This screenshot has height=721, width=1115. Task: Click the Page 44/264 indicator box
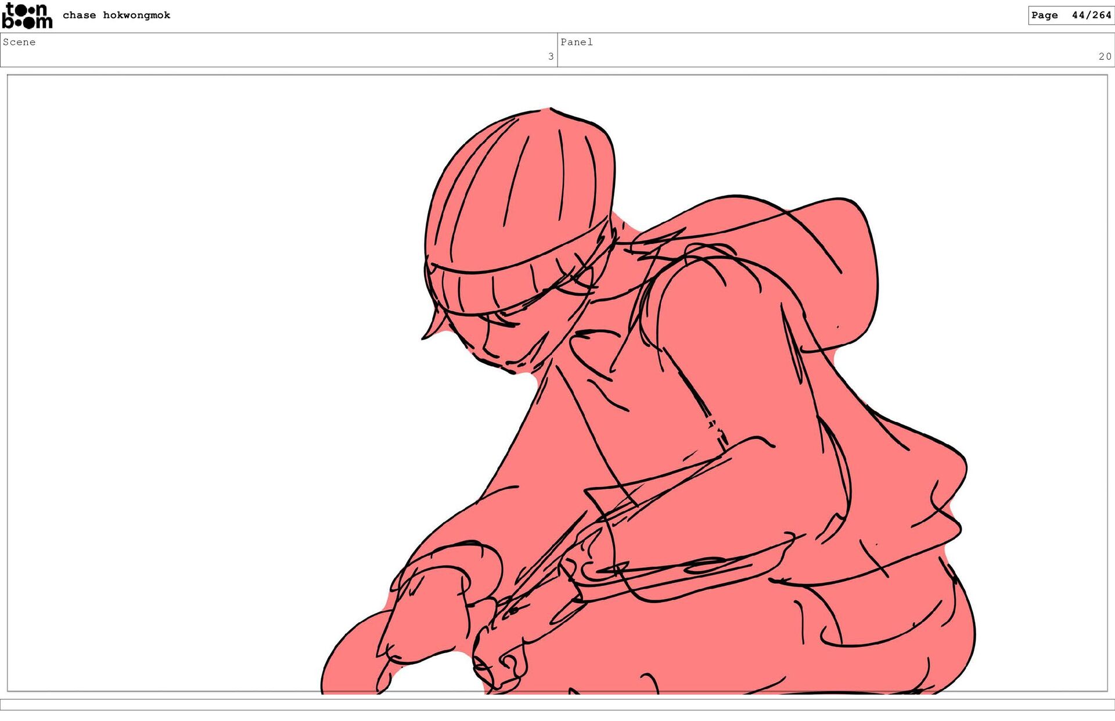pos(1070,15)
